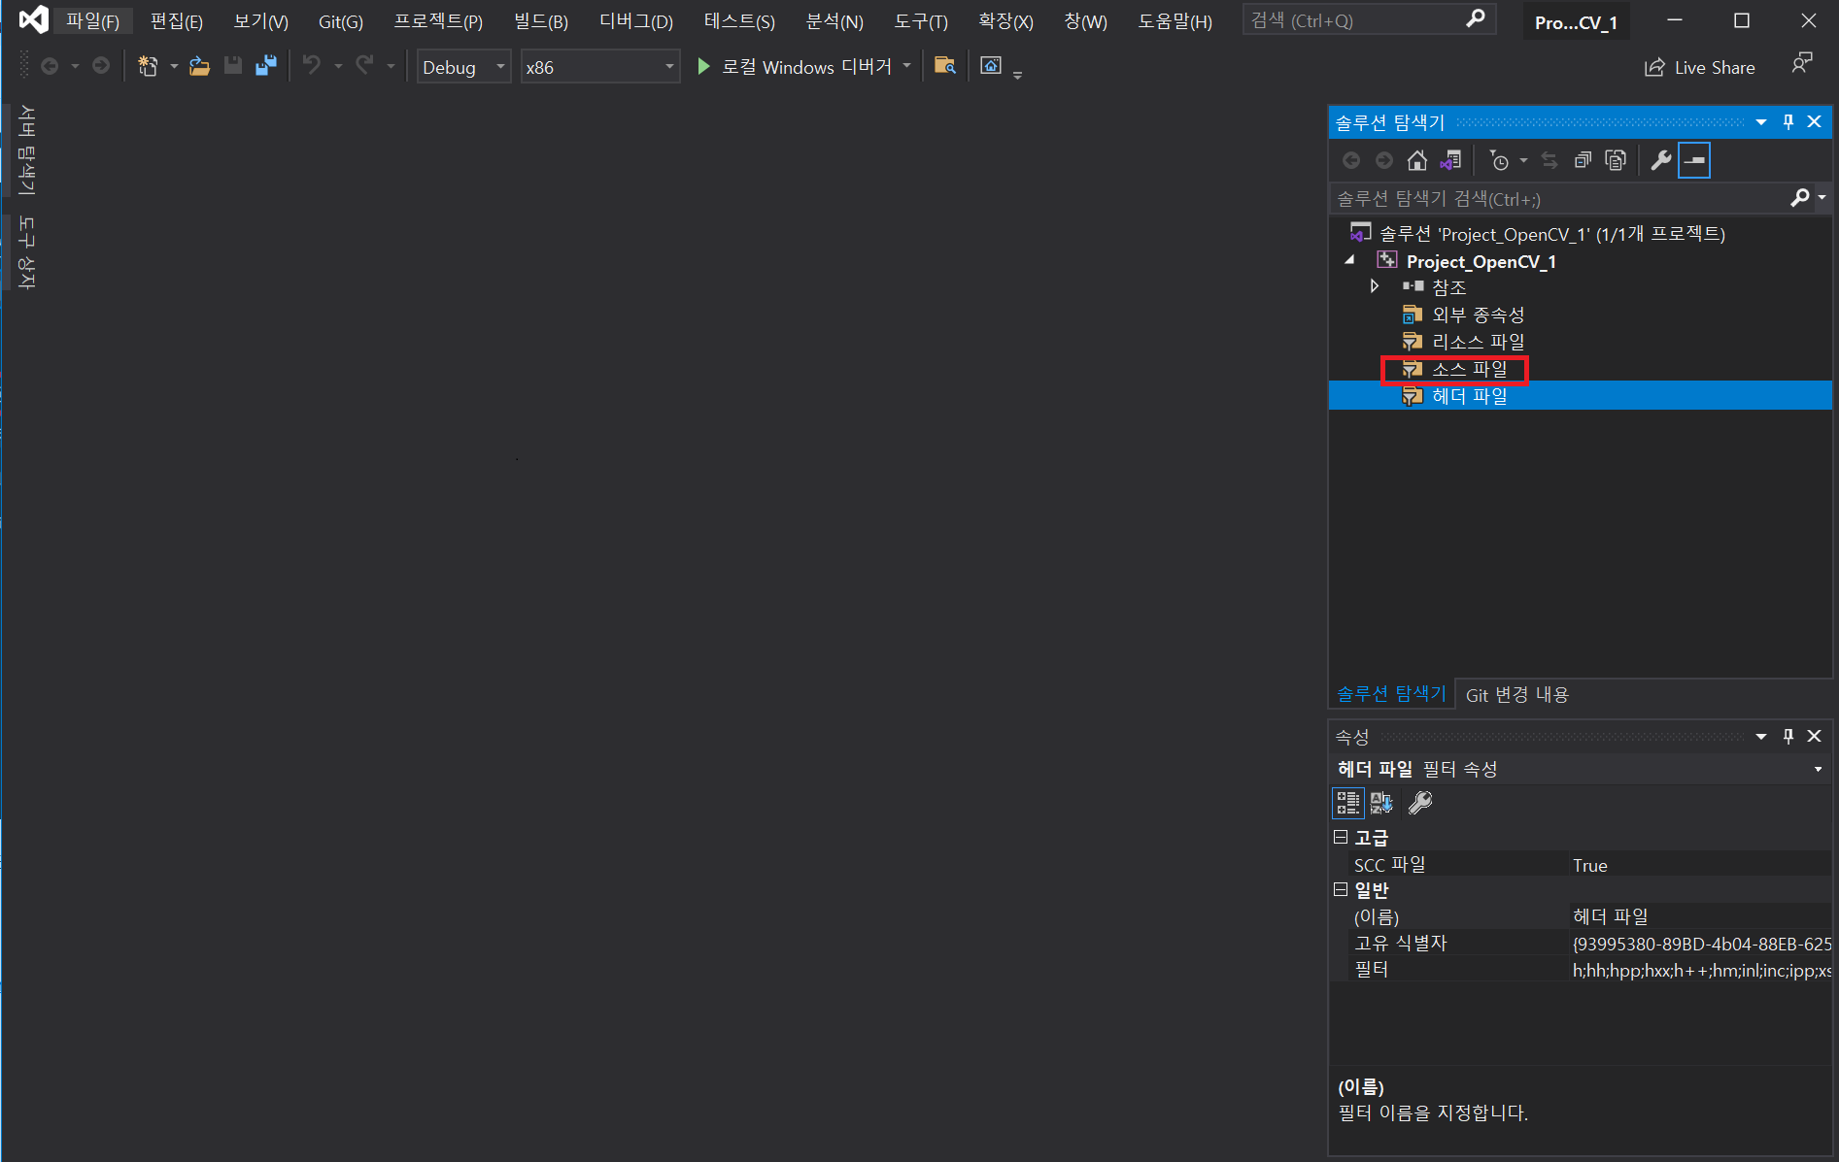
Task: Click the search magnifier in the title bar
Action: click(x=1475, y=19)
